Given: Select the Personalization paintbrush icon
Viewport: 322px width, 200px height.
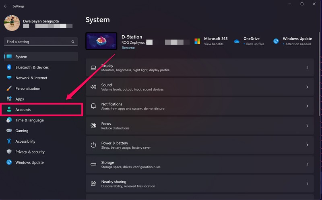Looking at the screenshot, I should tap(9, 89).
